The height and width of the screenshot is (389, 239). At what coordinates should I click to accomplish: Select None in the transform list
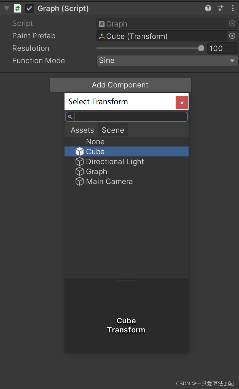tap(95, 142)
